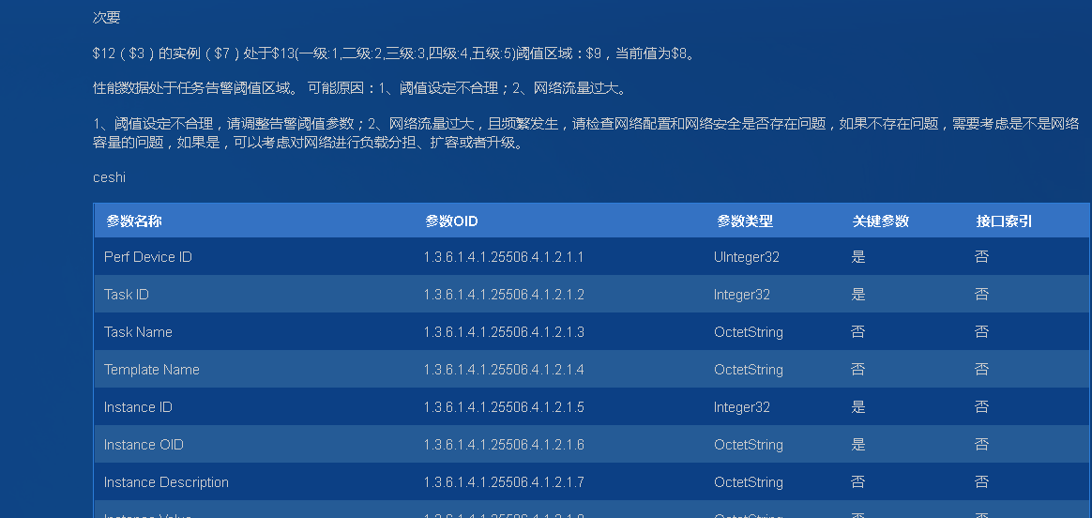Click OID 1.3.6.1.4.1.25506.4.1.2.1.6
This screenshot has height=518, width=1092.
point(504,445)
